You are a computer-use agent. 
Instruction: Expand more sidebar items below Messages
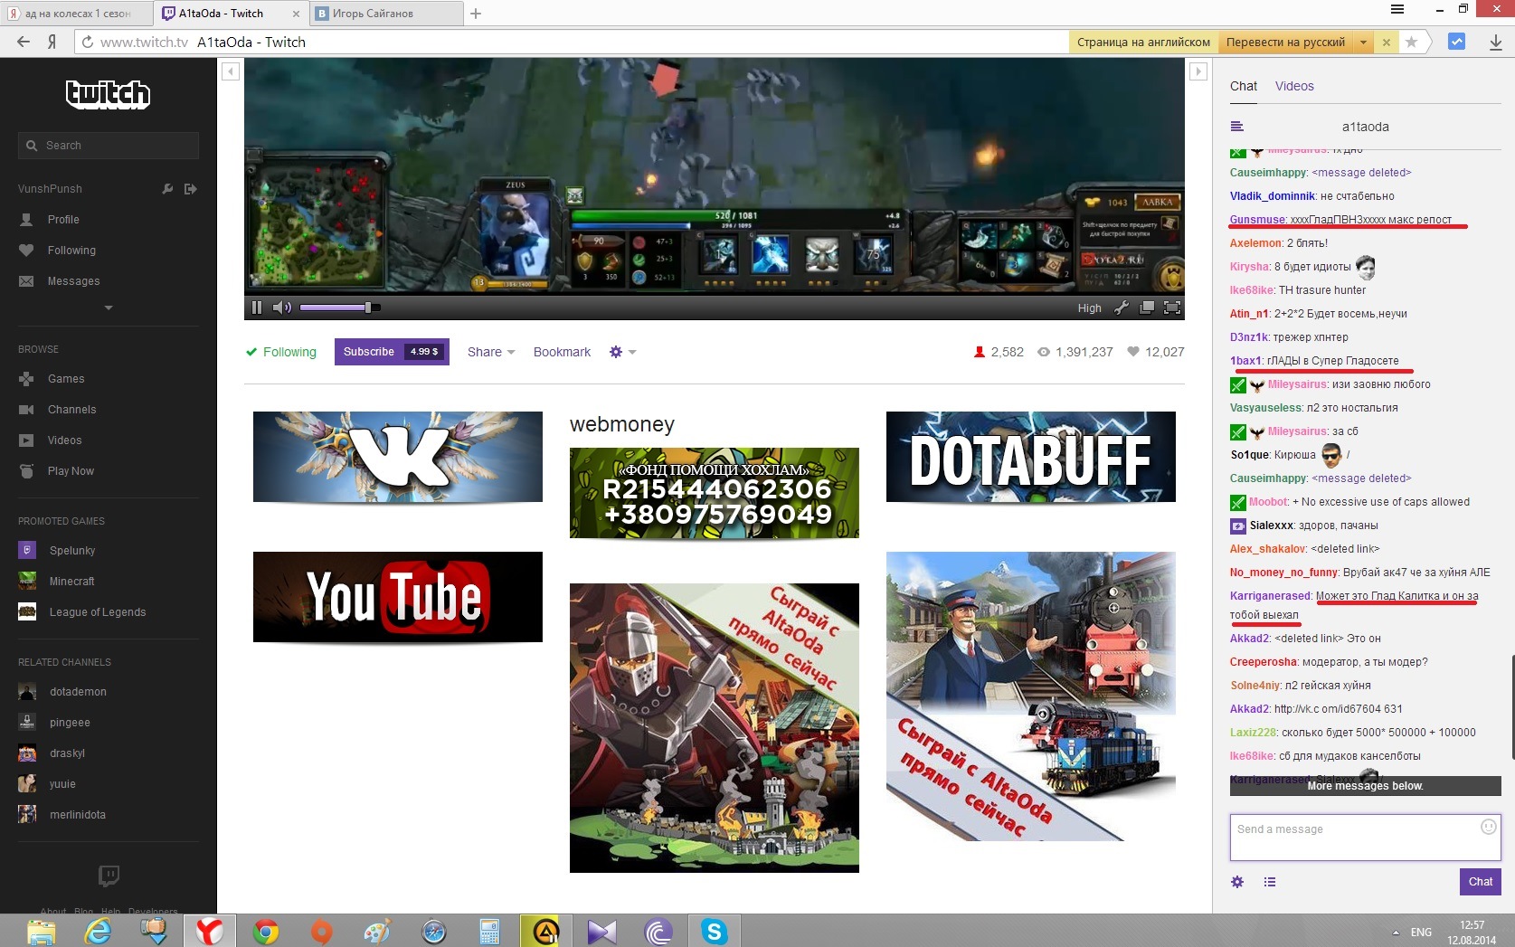click(x=109, y=308)
